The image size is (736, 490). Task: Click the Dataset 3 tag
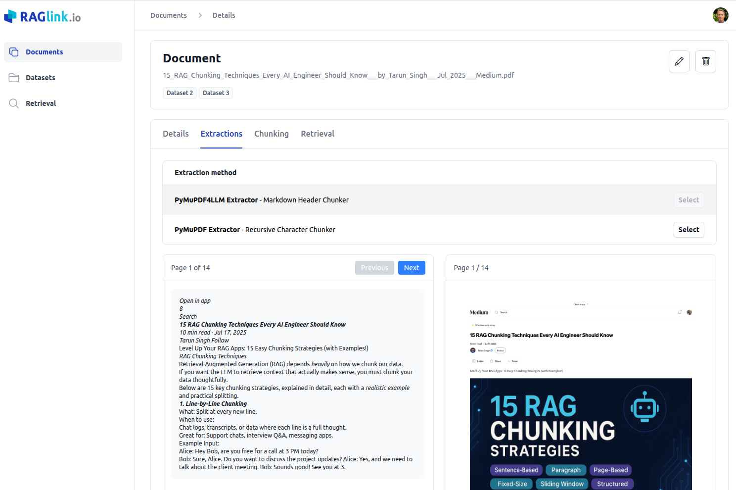click(x=216, y=93)
